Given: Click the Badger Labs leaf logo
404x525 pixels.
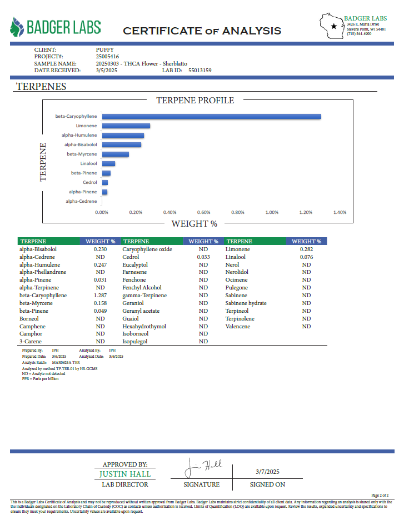Looking at the screenshot, I should 17,28.
